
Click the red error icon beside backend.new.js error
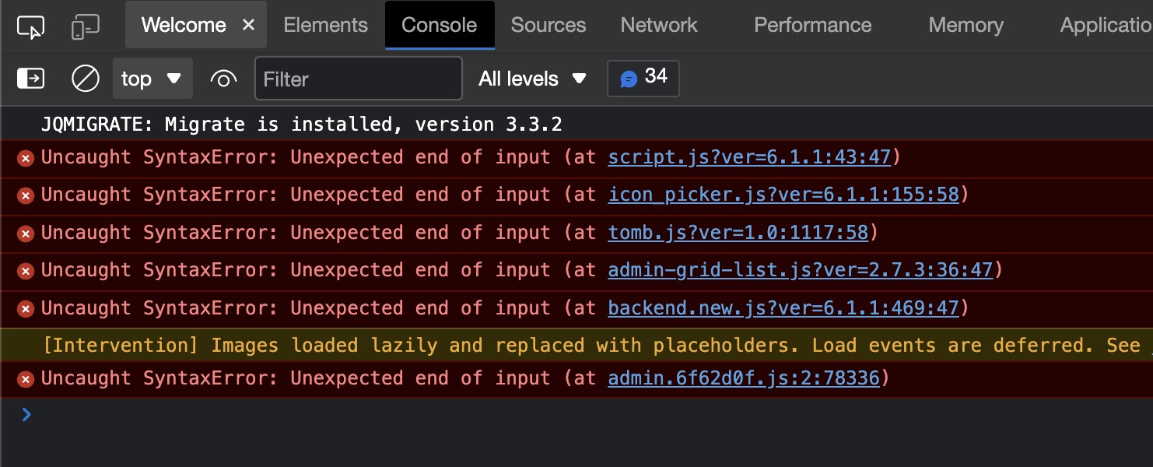(26, 309)
